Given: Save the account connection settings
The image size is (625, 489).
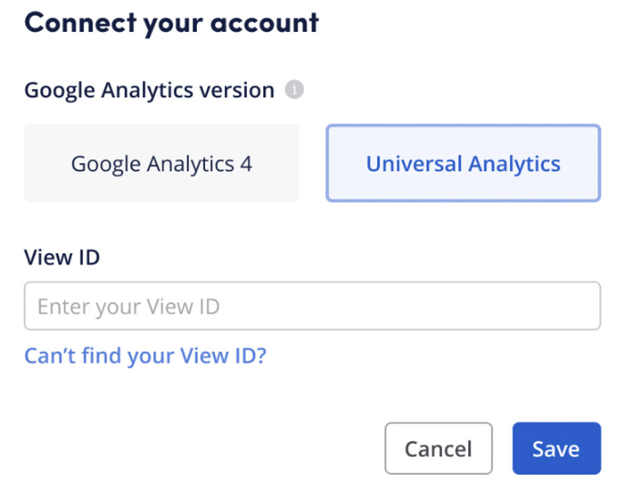Looking at the screenshot, I should [x=556, y=448].
